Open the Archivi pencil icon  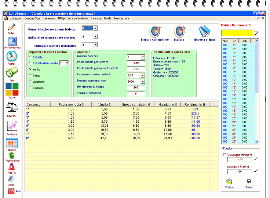[x=11, y=27]
